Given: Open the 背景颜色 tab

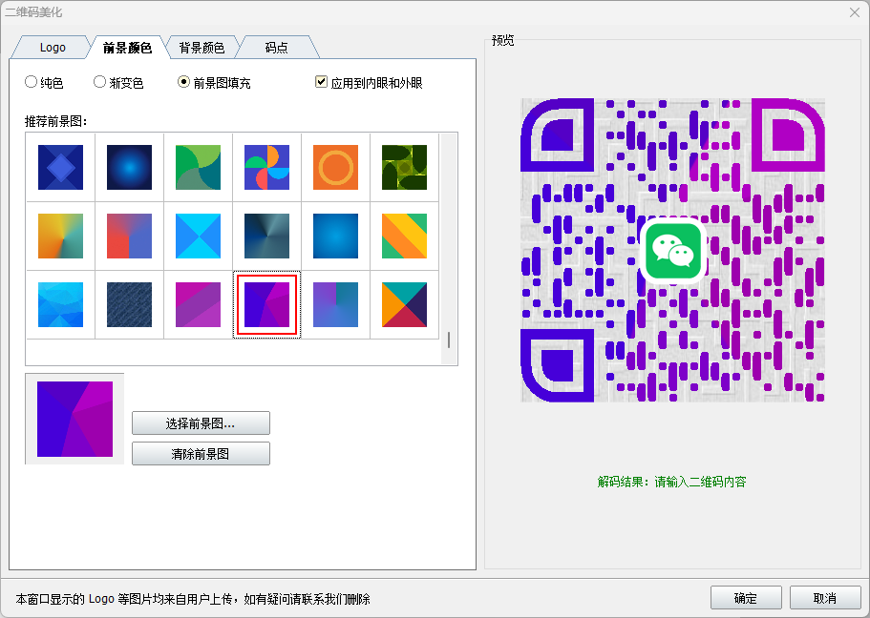Looking at the screenshot, I should [x=202, y=48].
